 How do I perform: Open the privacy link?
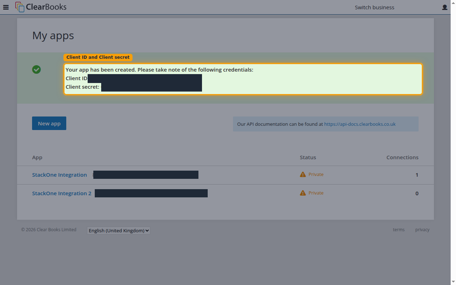pos(422,230)
